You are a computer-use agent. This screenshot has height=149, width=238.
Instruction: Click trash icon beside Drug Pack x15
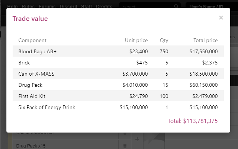tap(125, 146)
